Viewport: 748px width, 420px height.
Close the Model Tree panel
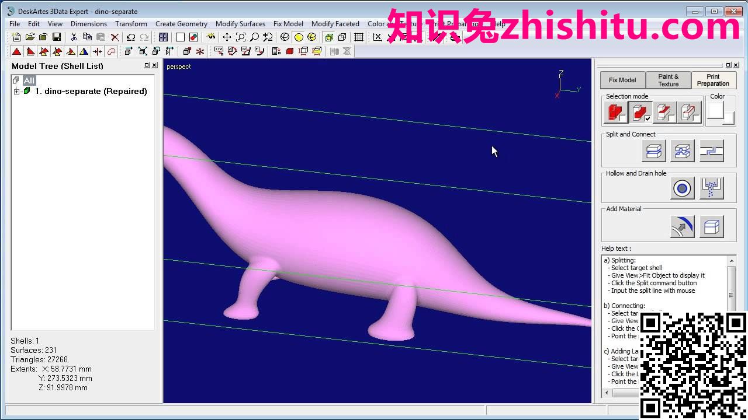[154, 65]
